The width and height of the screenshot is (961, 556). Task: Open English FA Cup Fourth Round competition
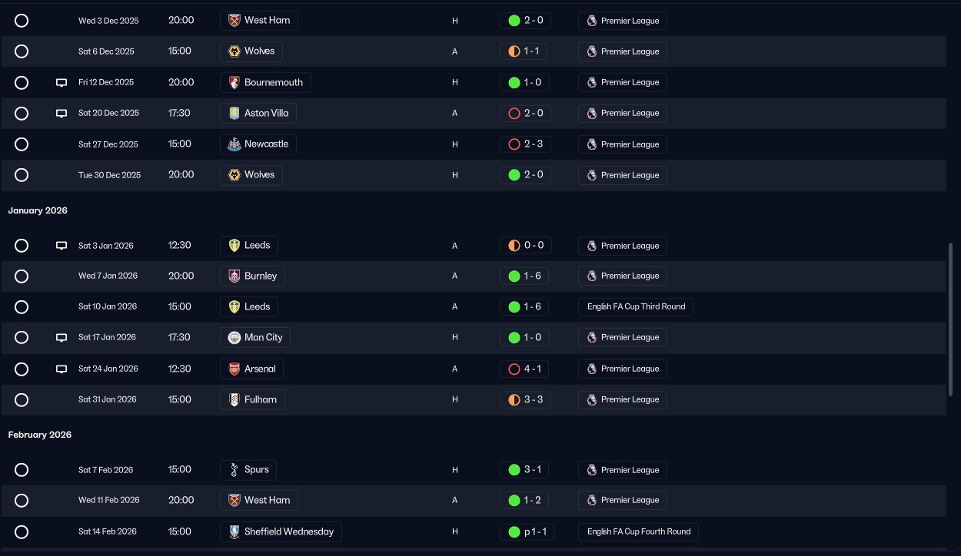click(x=638, y=531)
